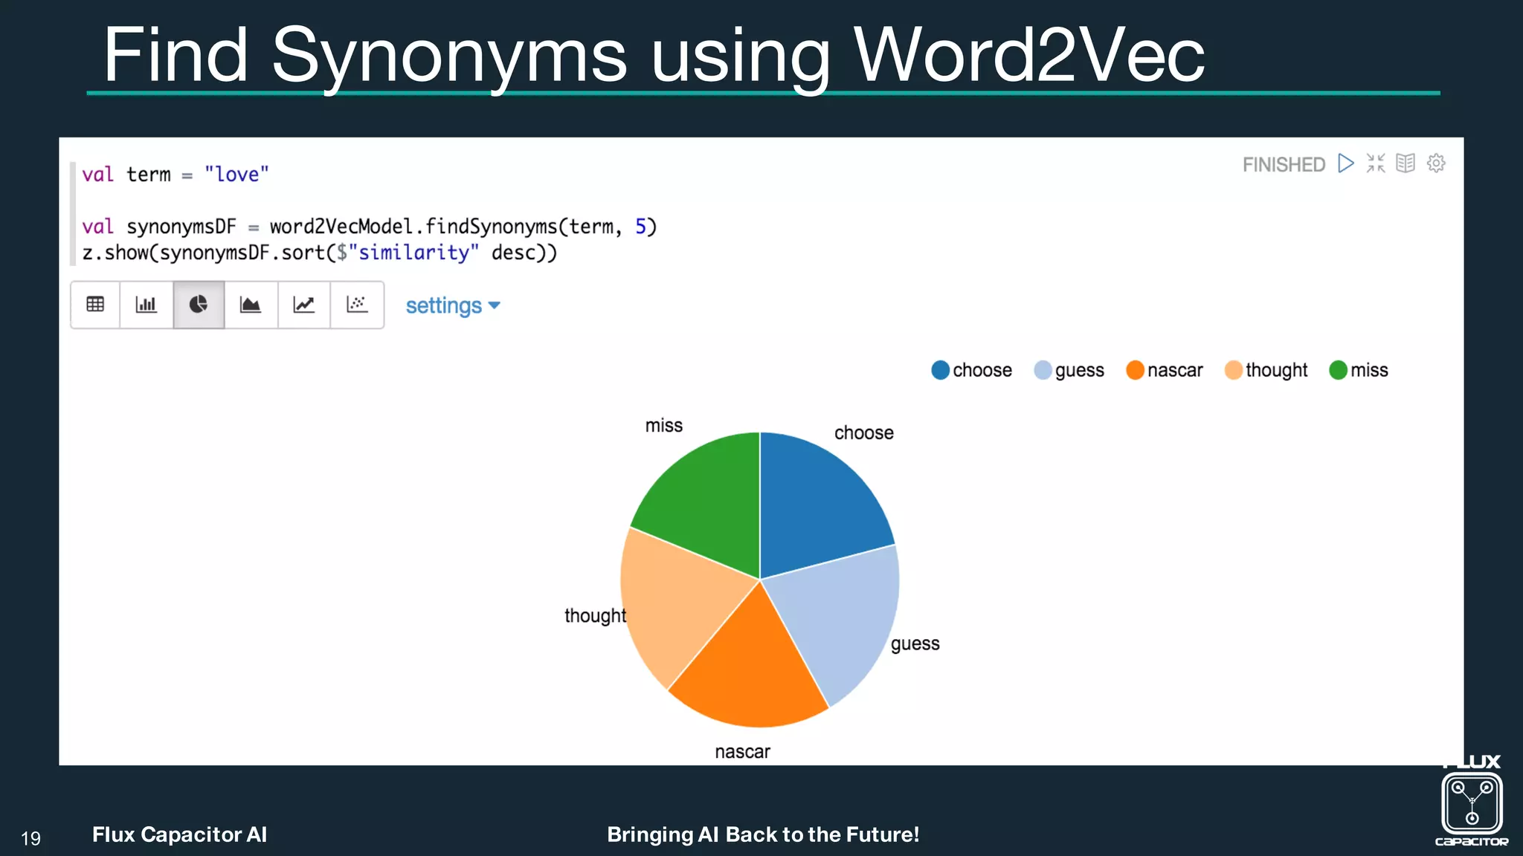The height and width of the screenshot is (856, 1523).
Task: Toggle the thought legend entry
Action: (x=1266, y=370)
